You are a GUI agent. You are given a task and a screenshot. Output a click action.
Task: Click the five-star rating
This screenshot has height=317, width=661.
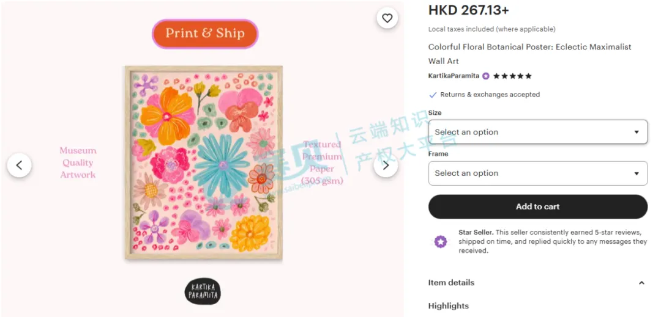512,76
